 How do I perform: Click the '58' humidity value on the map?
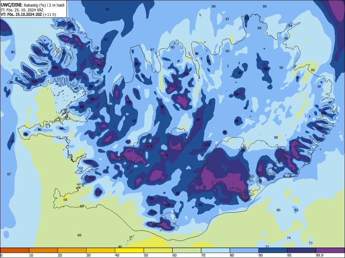tap(65, 200)
